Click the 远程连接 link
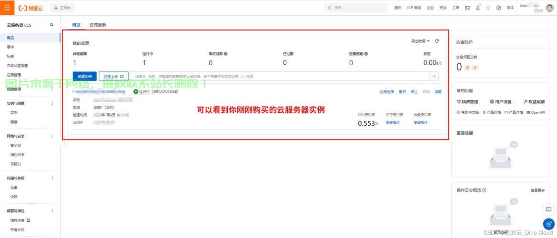This screenshot has width=557, height=238. pyautogui.click(x=387, y=92)
